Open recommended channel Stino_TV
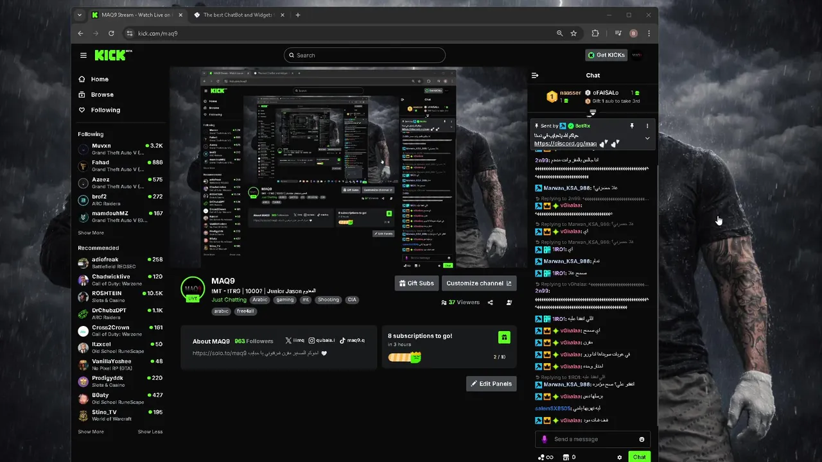The width and height of the screenshot is (822, 462). 120,415
